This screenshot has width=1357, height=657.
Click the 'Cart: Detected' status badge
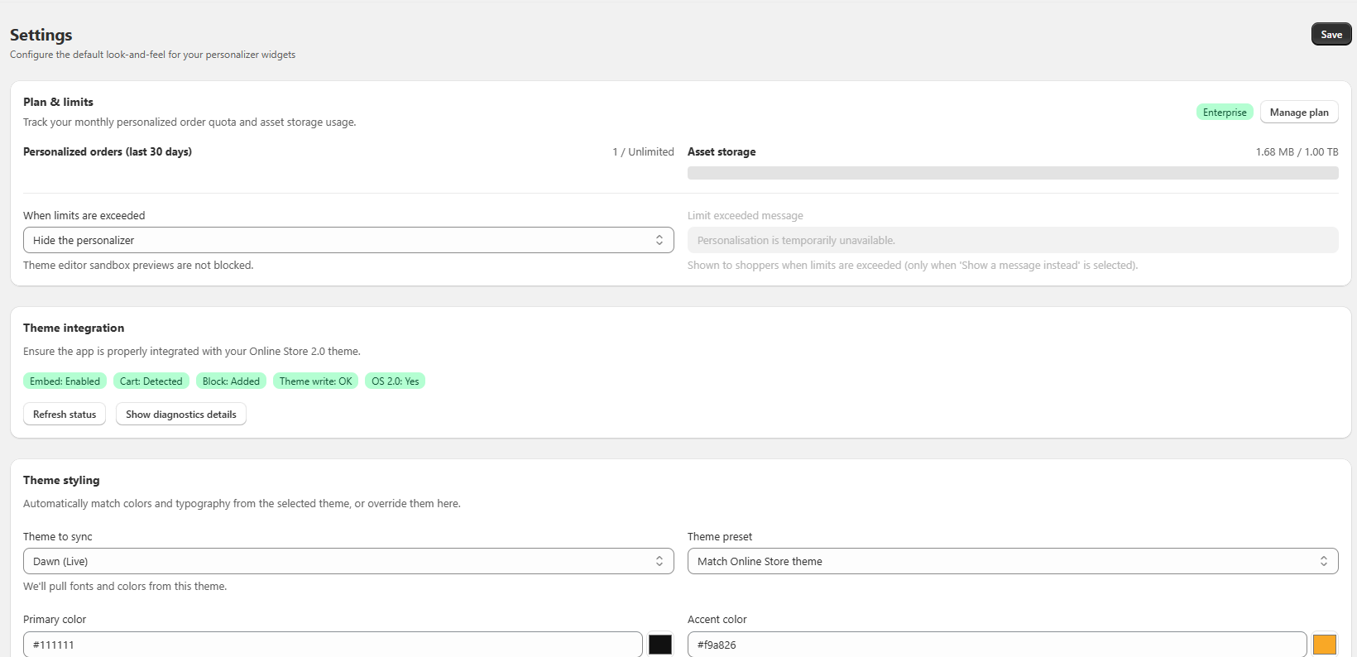151,381
